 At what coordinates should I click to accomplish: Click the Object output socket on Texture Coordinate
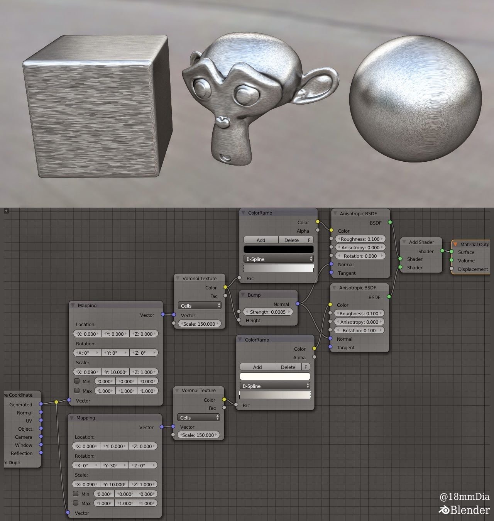41,429
